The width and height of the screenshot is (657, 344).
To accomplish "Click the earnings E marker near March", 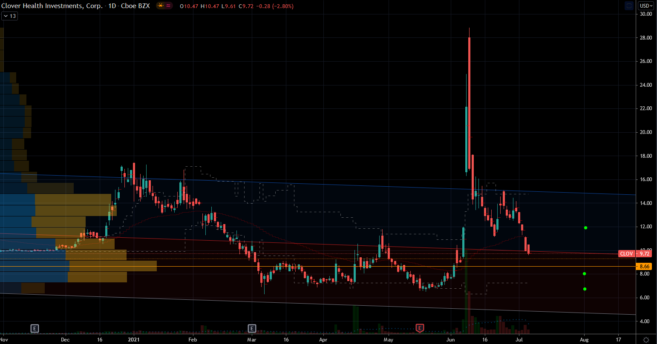I will point(252,328).
